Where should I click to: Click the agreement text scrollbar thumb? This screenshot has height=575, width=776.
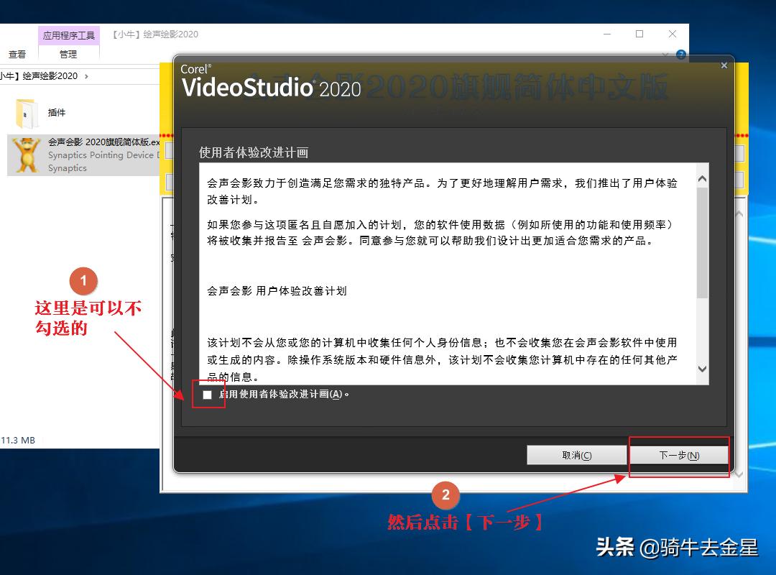click(702, 243)
